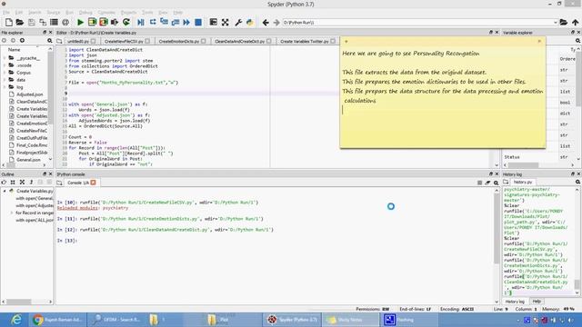The image size is (582, 327).
Task: Run current cell and advance to next
Action: [103, 22]
